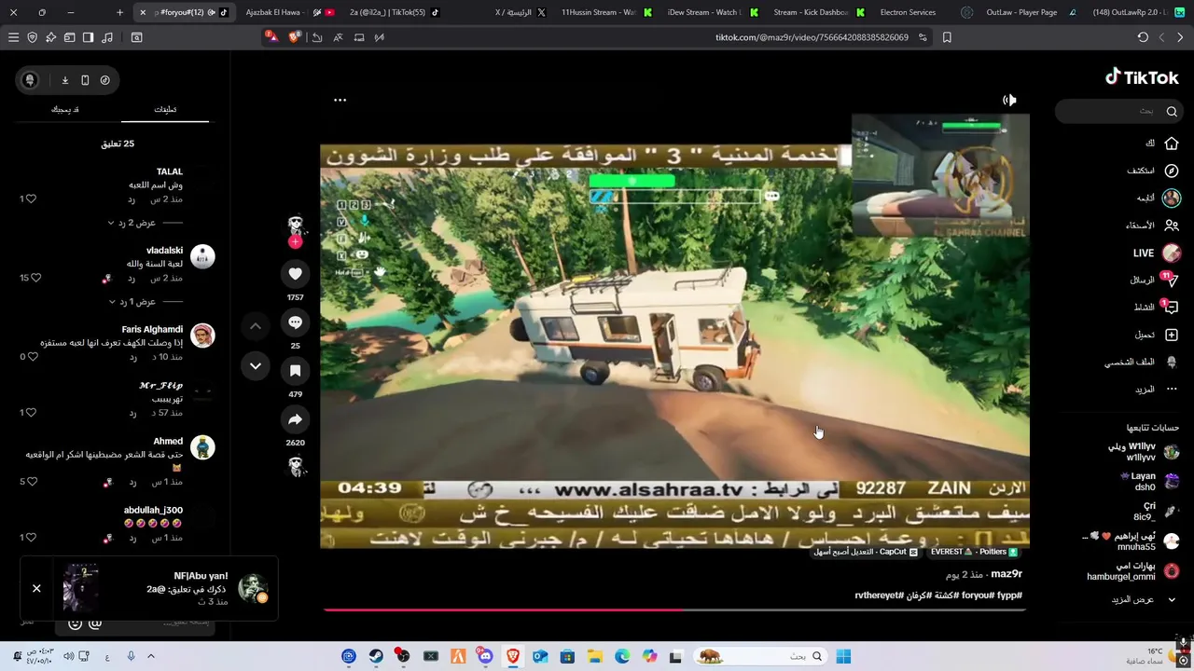Like Mr_Flip's comment heart
This screenshot has height=671, width=1194.
point(31,412)
